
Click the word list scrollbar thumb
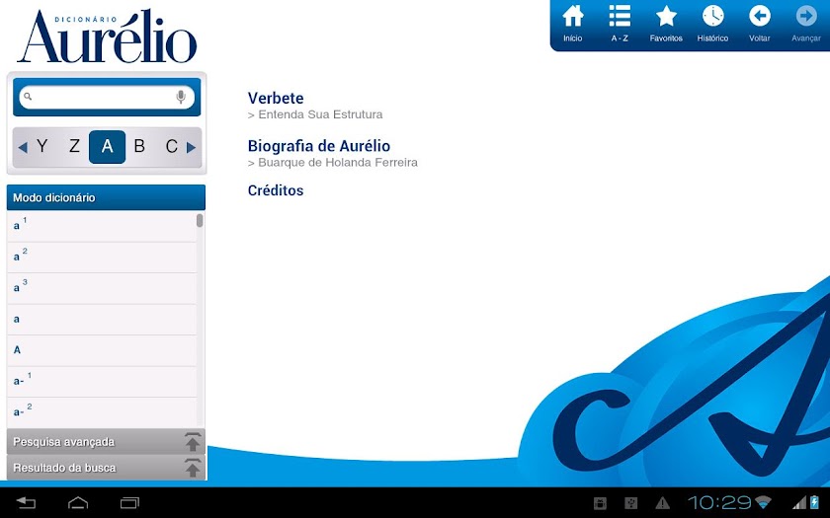200,220
